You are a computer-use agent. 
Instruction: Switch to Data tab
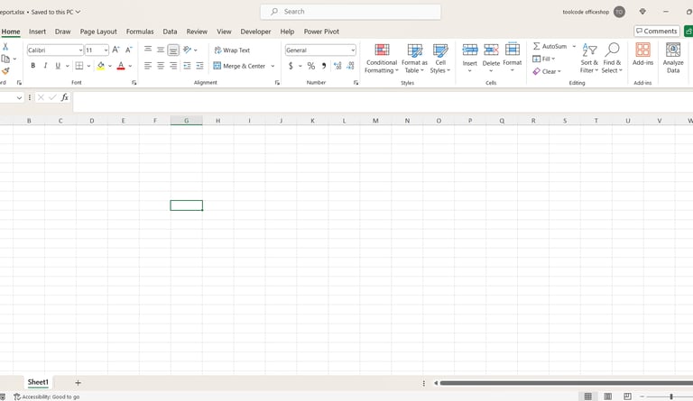tap(170, 32)
